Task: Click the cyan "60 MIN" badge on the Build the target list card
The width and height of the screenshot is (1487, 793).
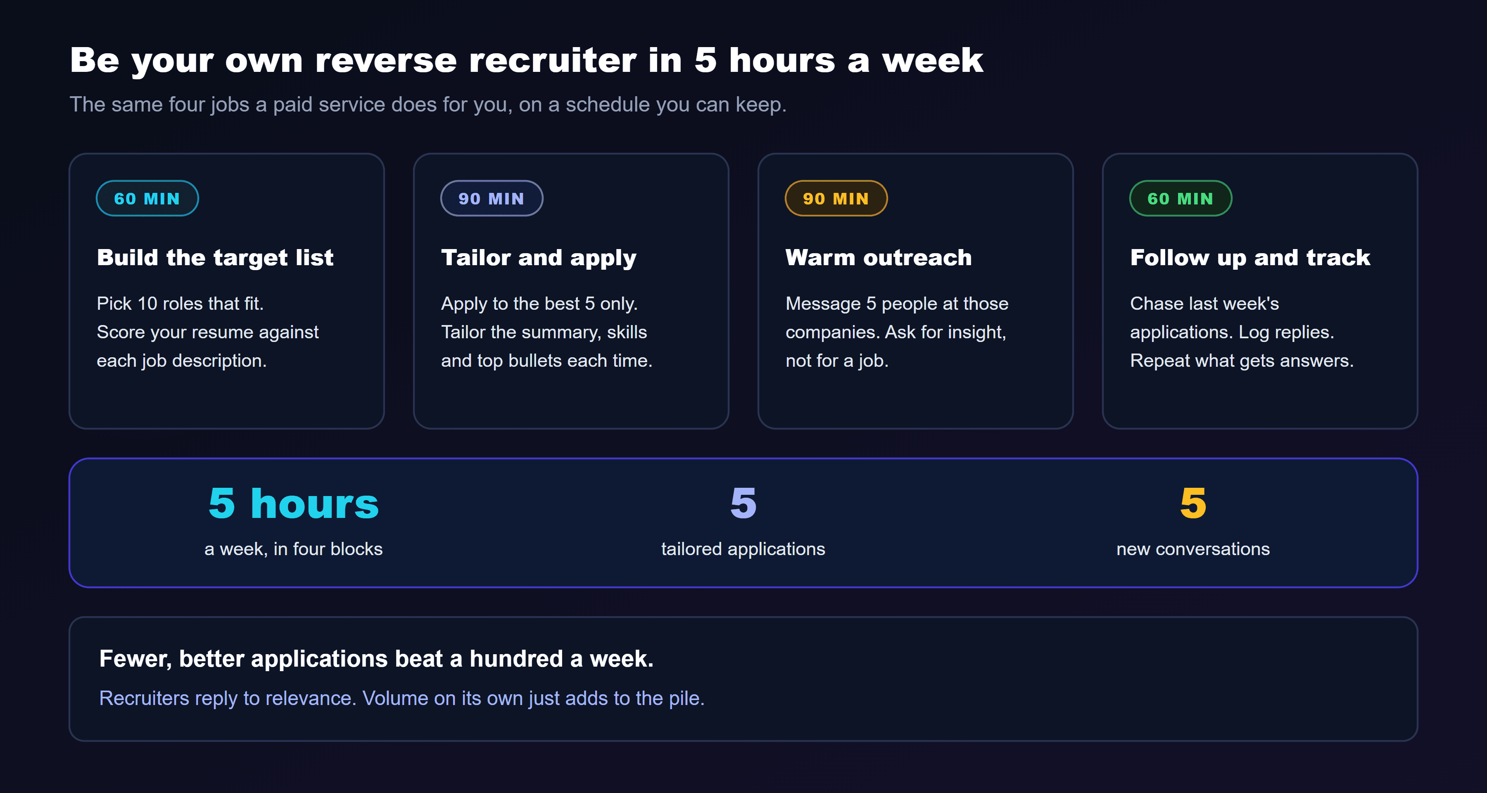Action: (x=147, y=199)
